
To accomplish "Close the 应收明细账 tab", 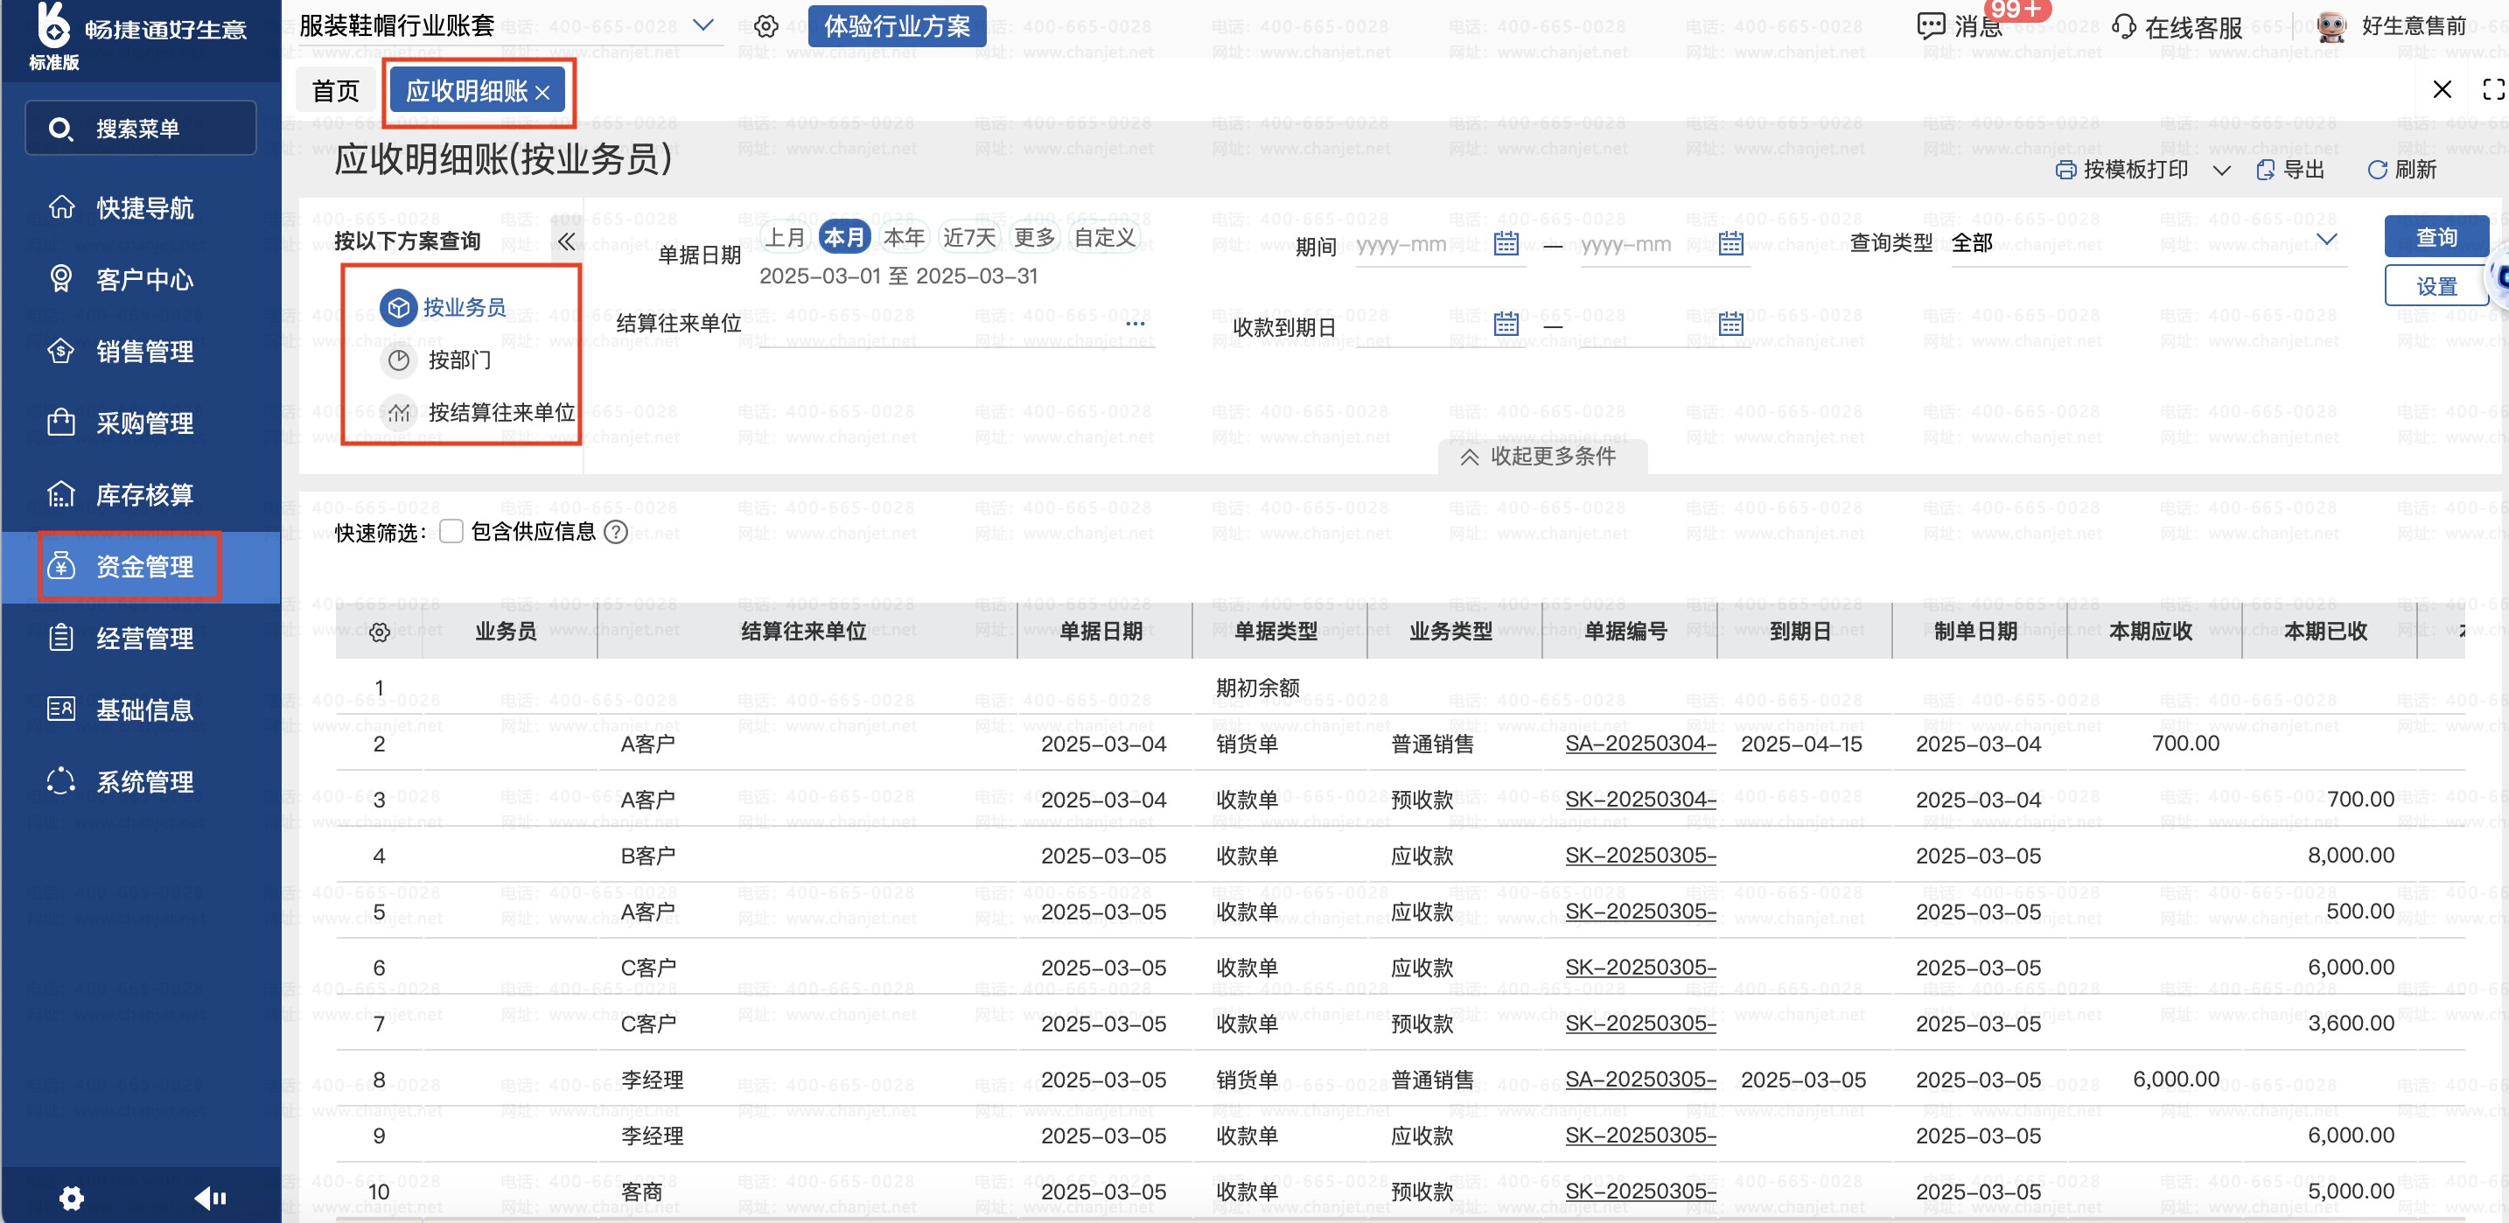I will tap(543, 93).
